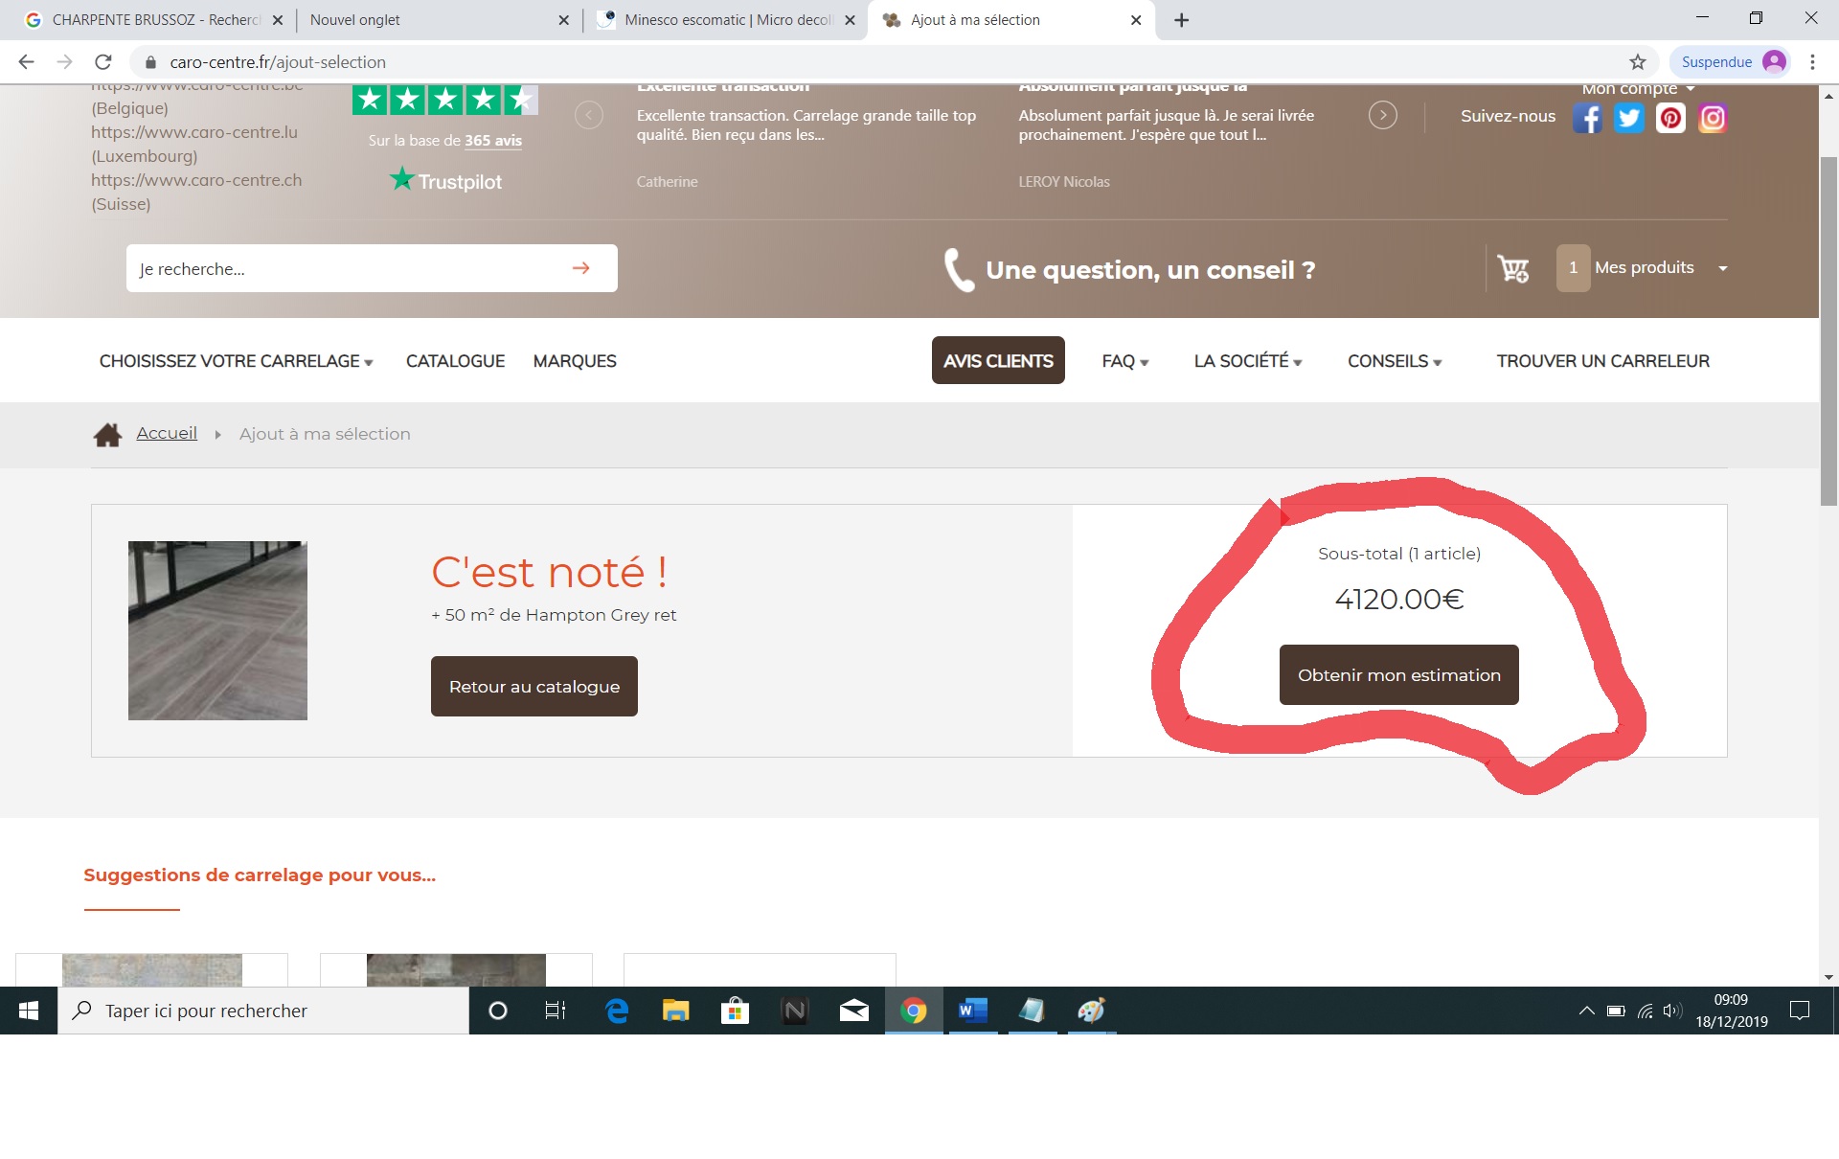
Task: Bookmark this page with star icon
Action: point(1638,62)
